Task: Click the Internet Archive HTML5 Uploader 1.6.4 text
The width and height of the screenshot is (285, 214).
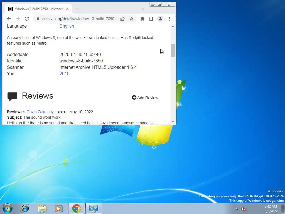Action: [98, 67]
